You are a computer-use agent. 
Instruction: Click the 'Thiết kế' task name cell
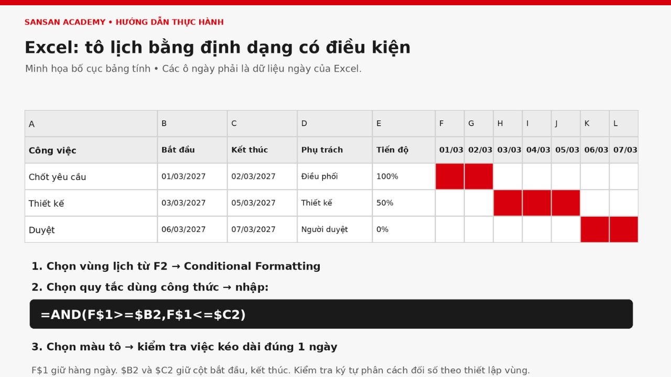[91, 203]
